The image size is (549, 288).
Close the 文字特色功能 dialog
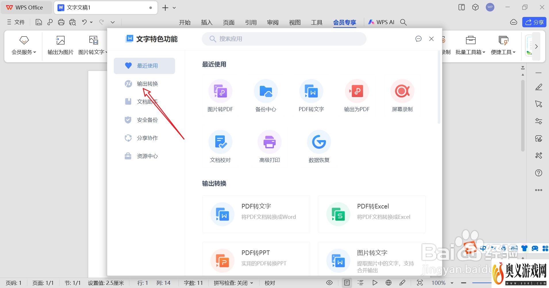tap(431, 39)
